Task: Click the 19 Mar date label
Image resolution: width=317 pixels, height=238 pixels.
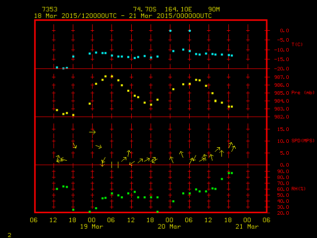Action: [x=91, y=227]
